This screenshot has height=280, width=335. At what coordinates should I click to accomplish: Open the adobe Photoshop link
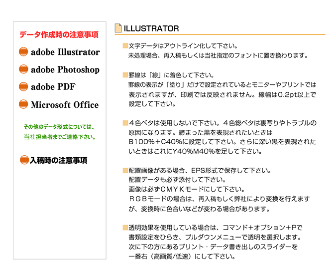[65, 69]
